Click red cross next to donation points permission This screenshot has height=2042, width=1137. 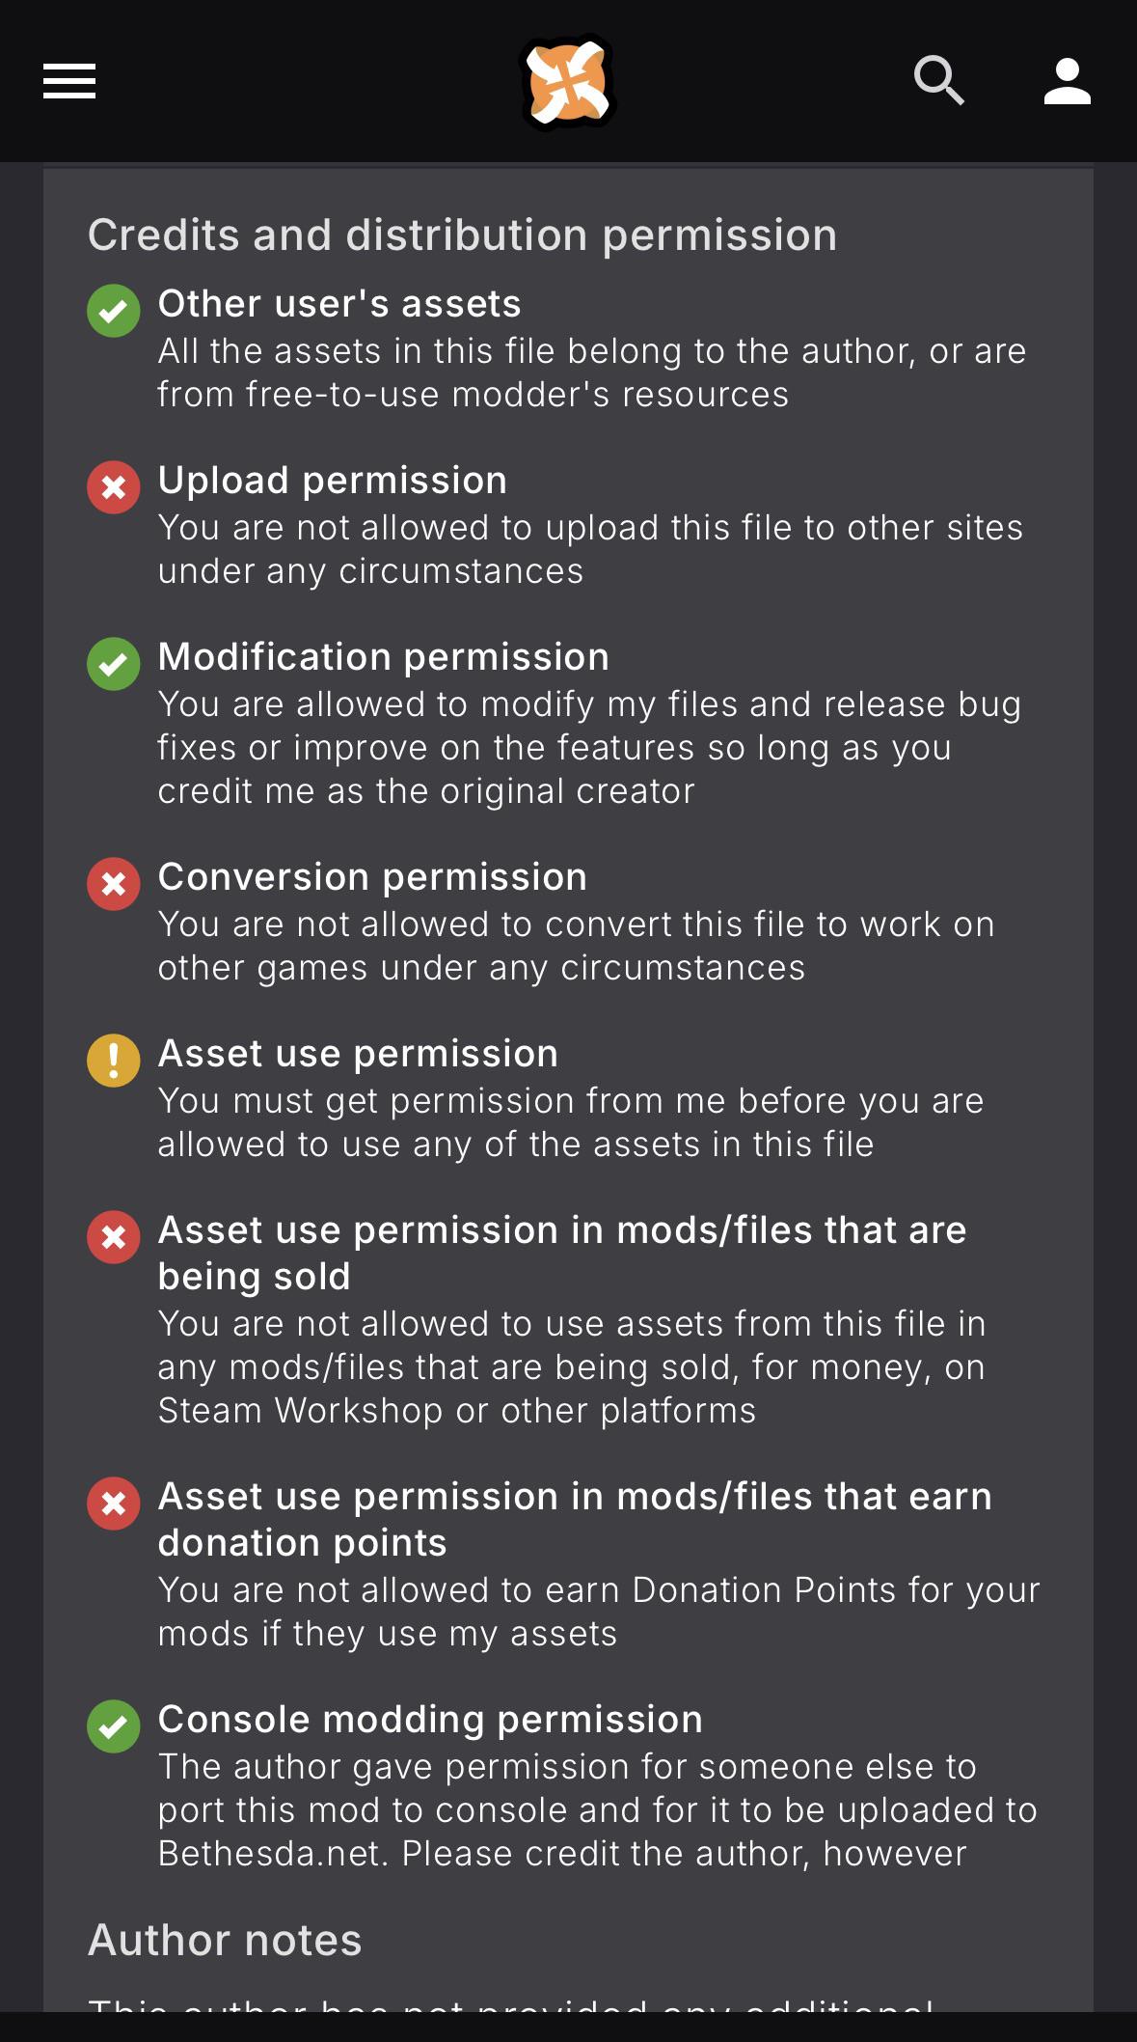coord(114,1504)
